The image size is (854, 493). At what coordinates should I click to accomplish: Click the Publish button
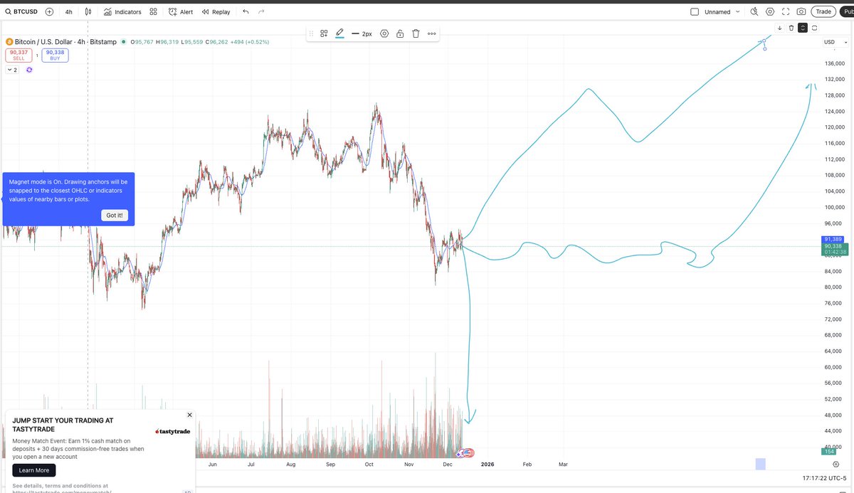click(847, 11)
